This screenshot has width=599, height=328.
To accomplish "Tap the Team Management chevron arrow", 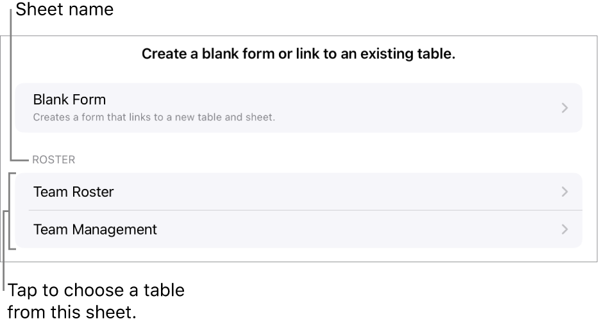I will coord(564,229).
